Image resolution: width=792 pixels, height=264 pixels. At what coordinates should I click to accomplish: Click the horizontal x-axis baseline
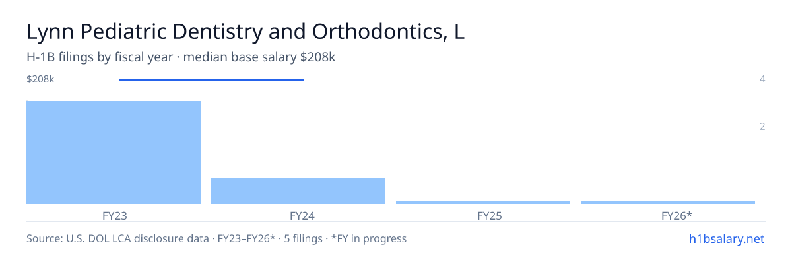coord(396,222)
